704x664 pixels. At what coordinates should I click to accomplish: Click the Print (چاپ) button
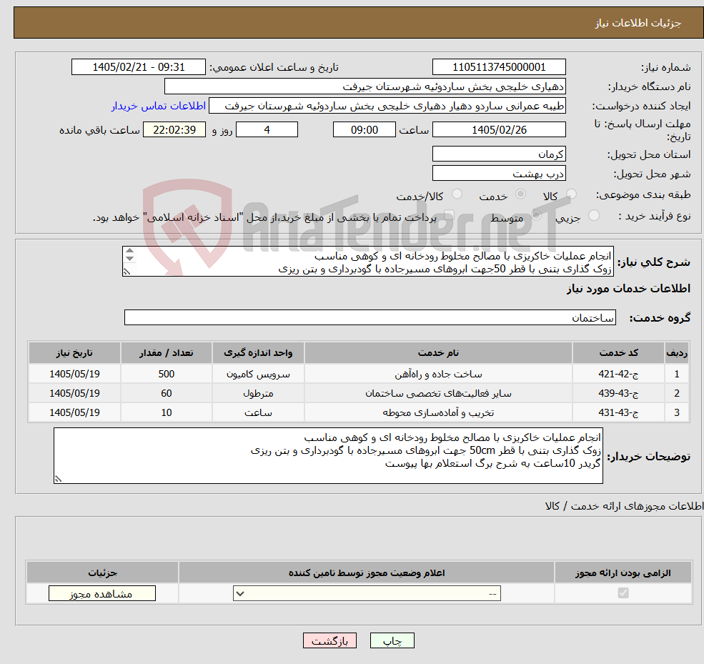(x=392, y=640)
